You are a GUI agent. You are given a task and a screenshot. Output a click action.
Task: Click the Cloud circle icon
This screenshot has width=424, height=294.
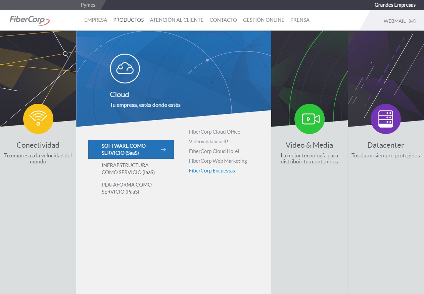pyautogui.click(x=125, y=69)
